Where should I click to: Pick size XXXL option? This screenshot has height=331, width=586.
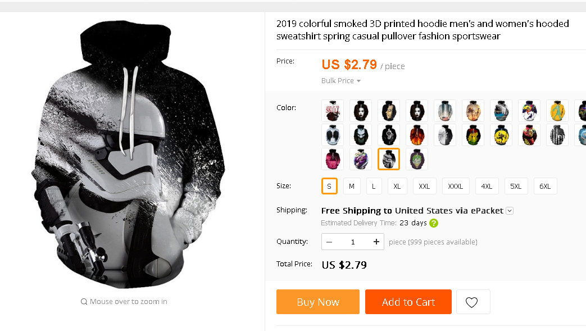point(455,186)
